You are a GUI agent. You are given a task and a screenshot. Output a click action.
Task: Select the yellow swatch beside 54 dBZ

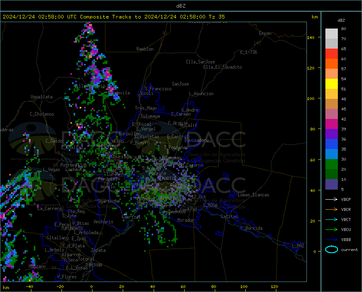click(331, 84)
